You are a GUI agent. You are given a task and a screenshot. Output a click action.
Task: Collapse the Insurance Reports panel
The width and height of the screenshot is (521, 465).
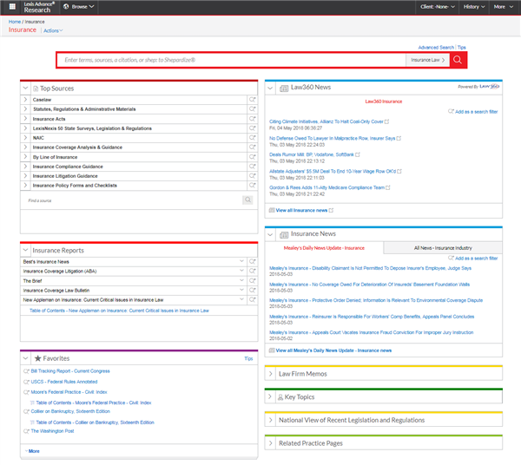25,250
